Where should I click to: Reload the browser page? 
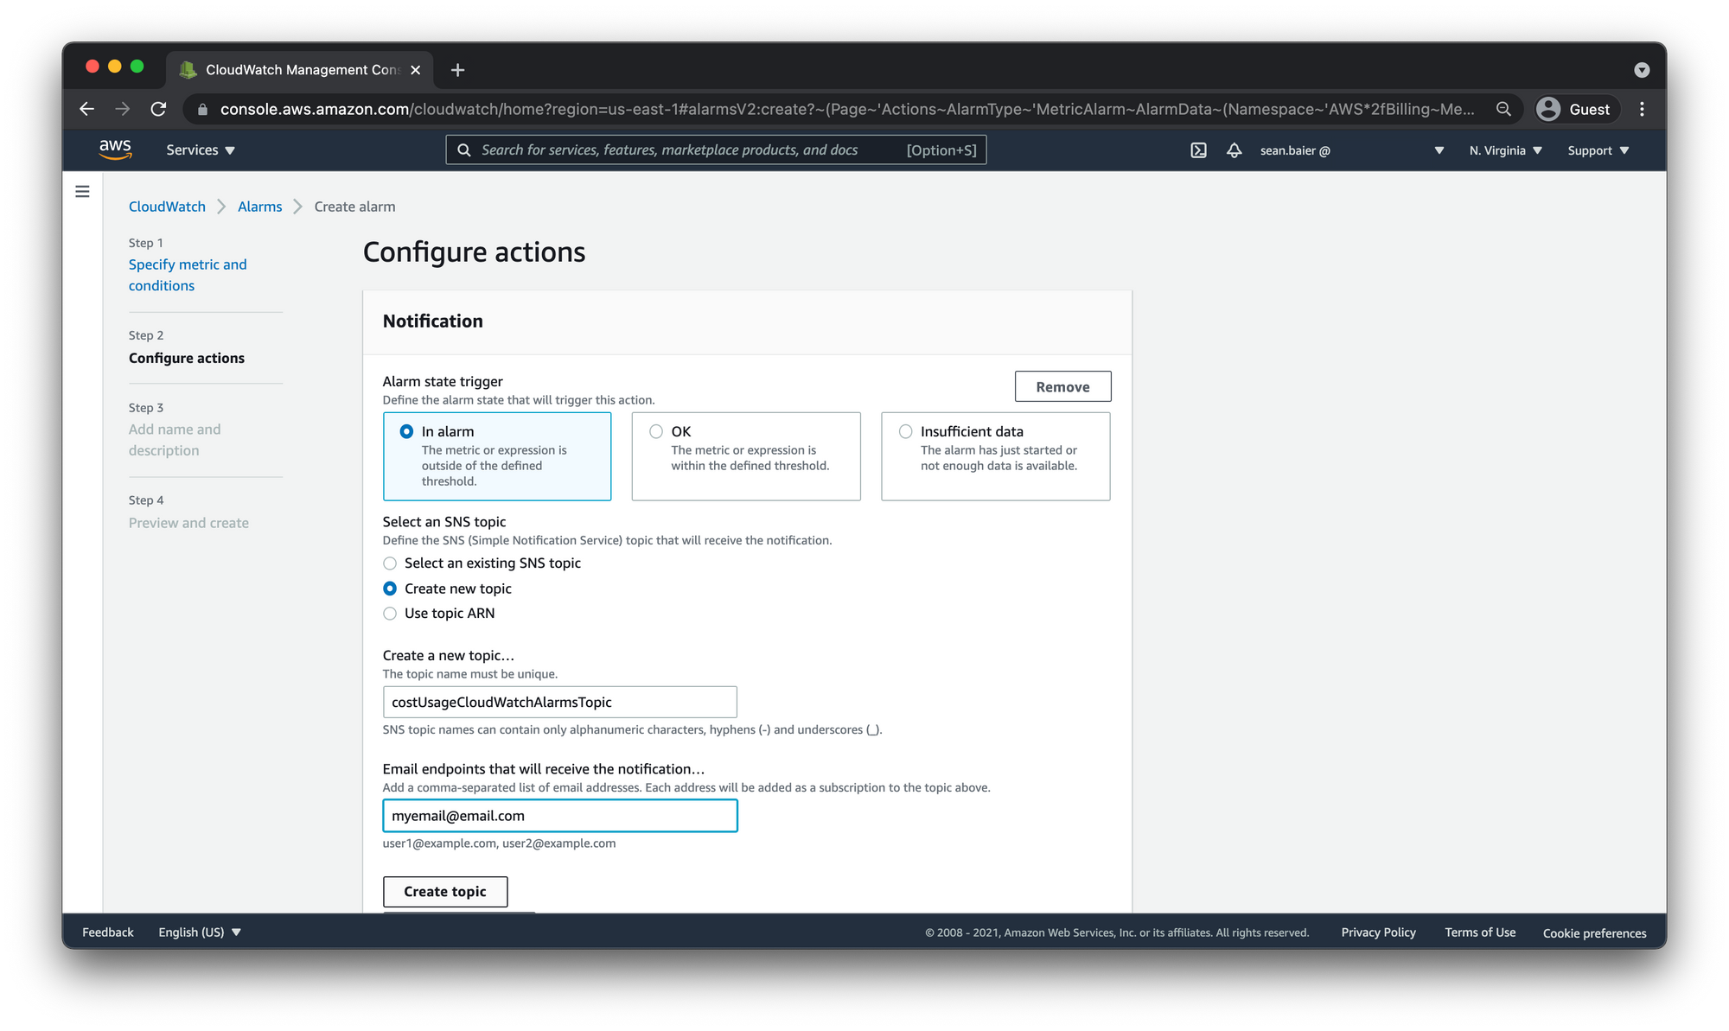coord(158,109)
